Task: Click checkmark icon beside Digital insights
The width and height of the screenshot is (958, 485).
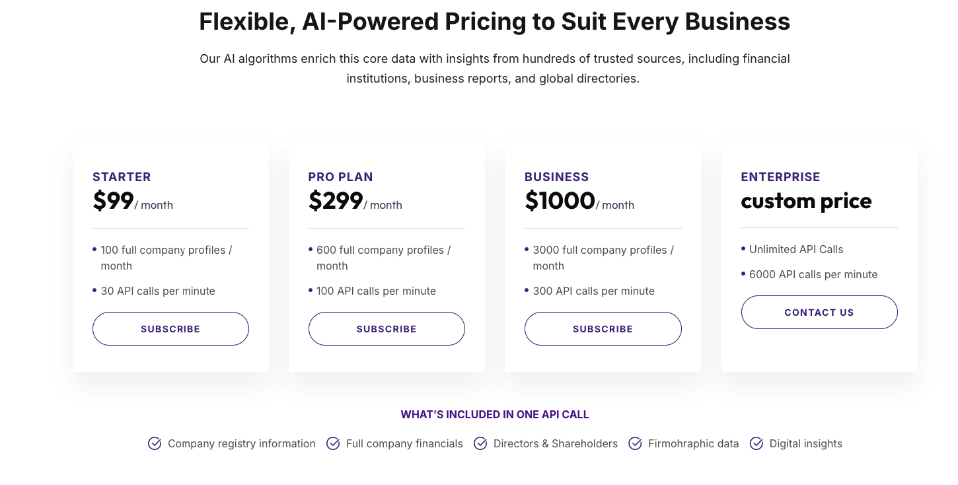Action: click(x=756, y=443)
